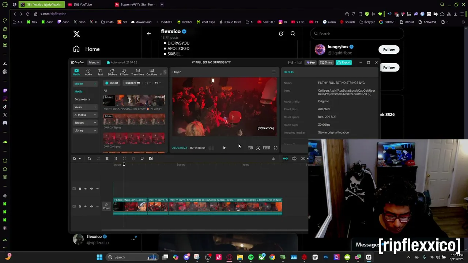Toggle the linkage chain icon
This screenshot has width=468, height=263.
[303, 159]
